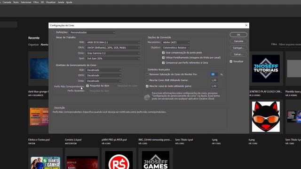The width and height of the screenshot is (301, 169).
Task: Open the Quanto Ganha thumbnail
Action: (46, 163)
